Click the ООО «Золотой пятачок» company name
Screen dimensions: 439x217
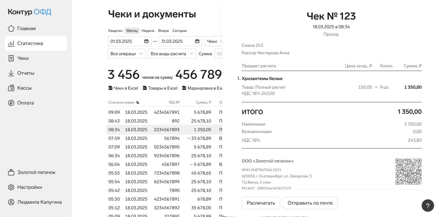coord(267,161)
